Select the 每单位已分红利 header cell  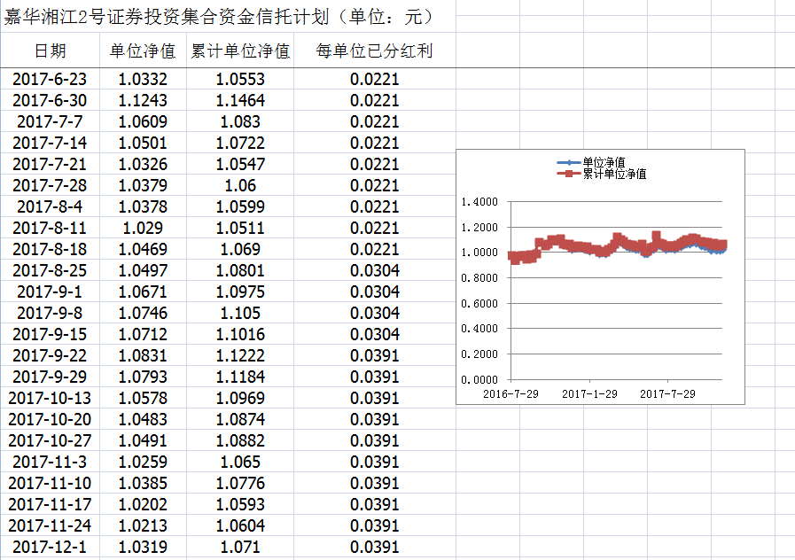click(x=374, y=51)
